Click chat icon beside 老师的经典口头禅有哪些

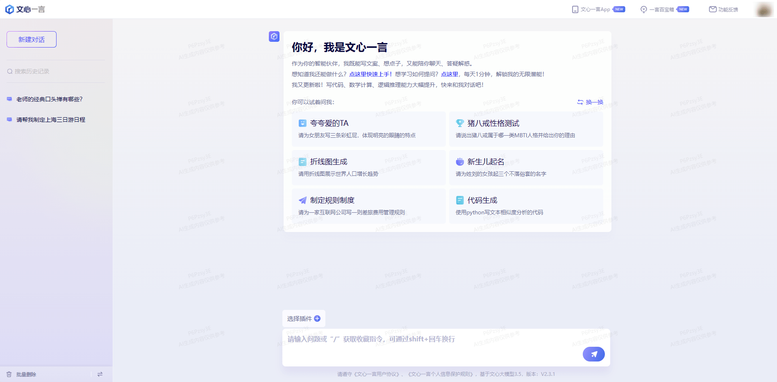tap(9, 99)
